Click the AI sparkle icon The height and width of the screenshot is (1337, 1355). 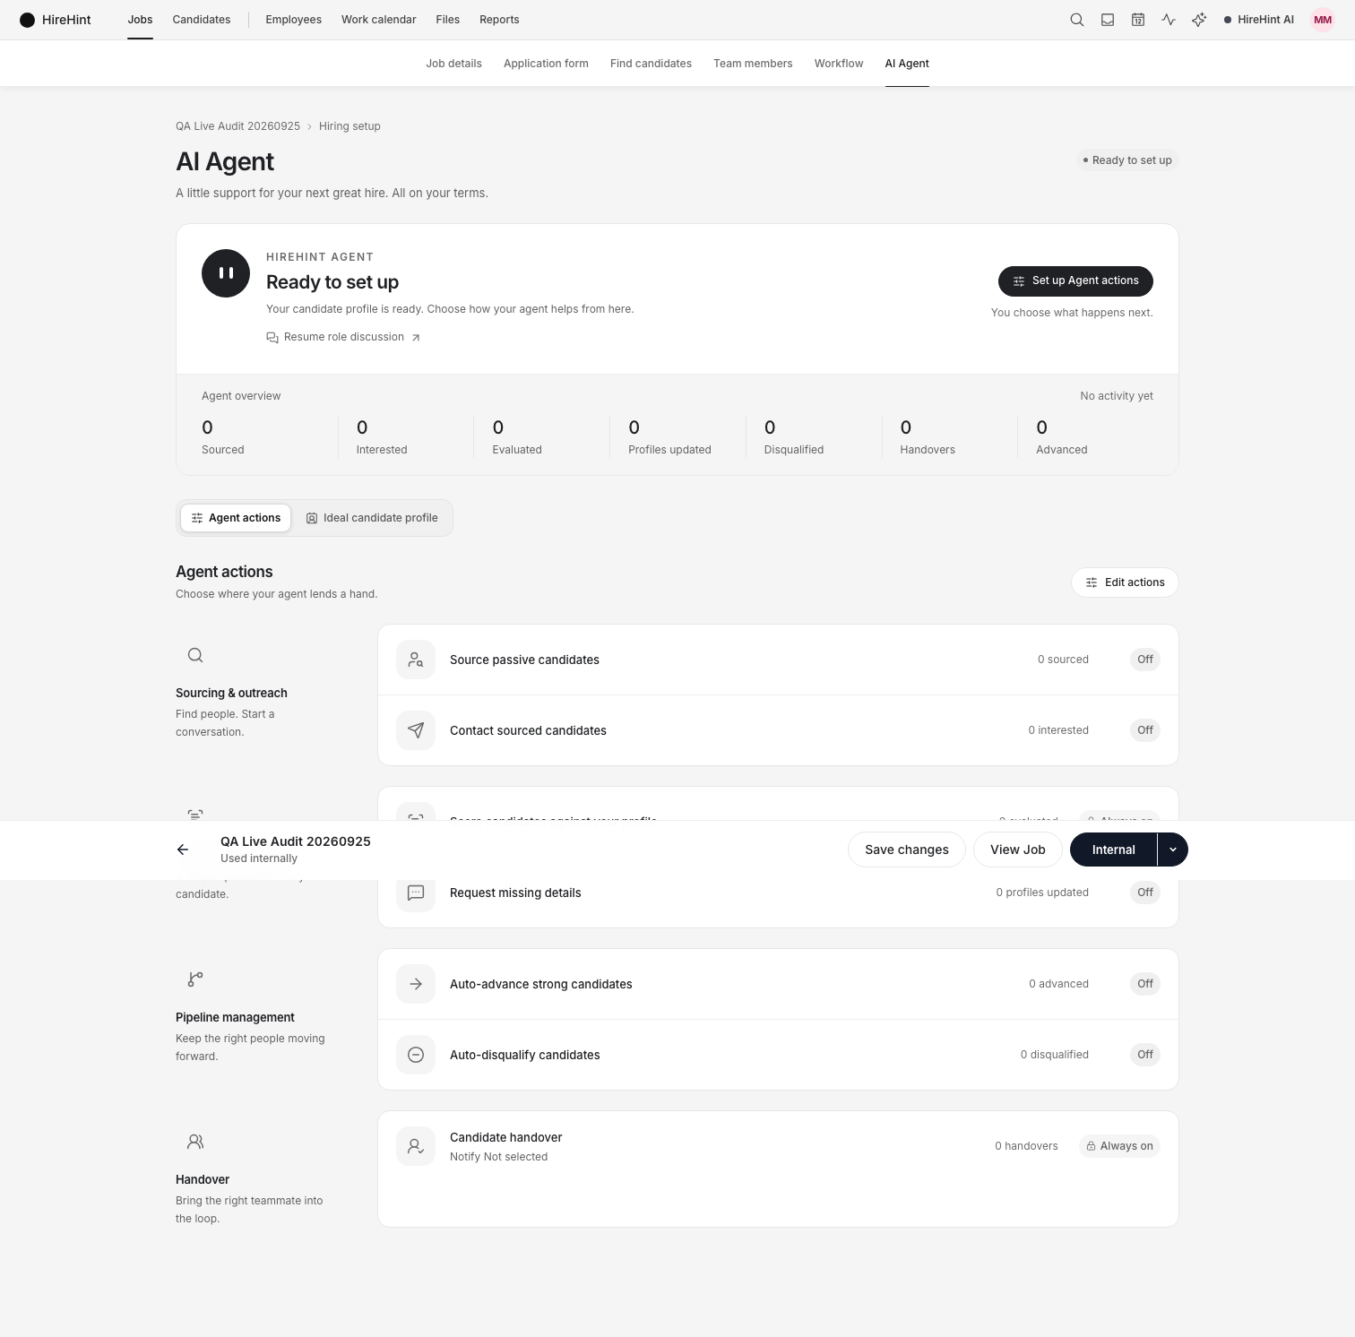tap(1199, 20)
